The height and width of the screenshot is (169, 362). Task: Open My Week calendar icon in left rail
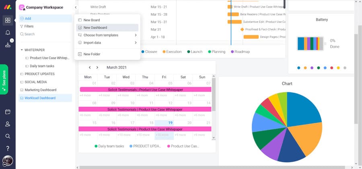tap(8, 112)
